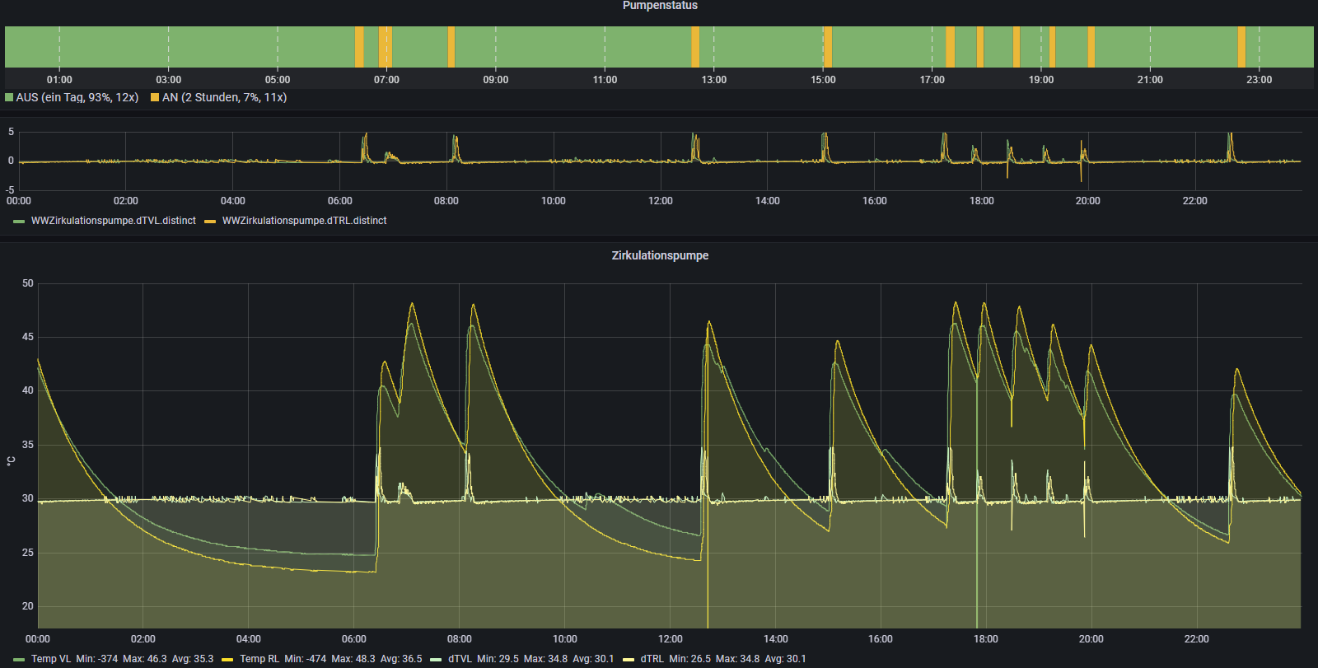Toggle the dTVL series in bottom legend

460,659
